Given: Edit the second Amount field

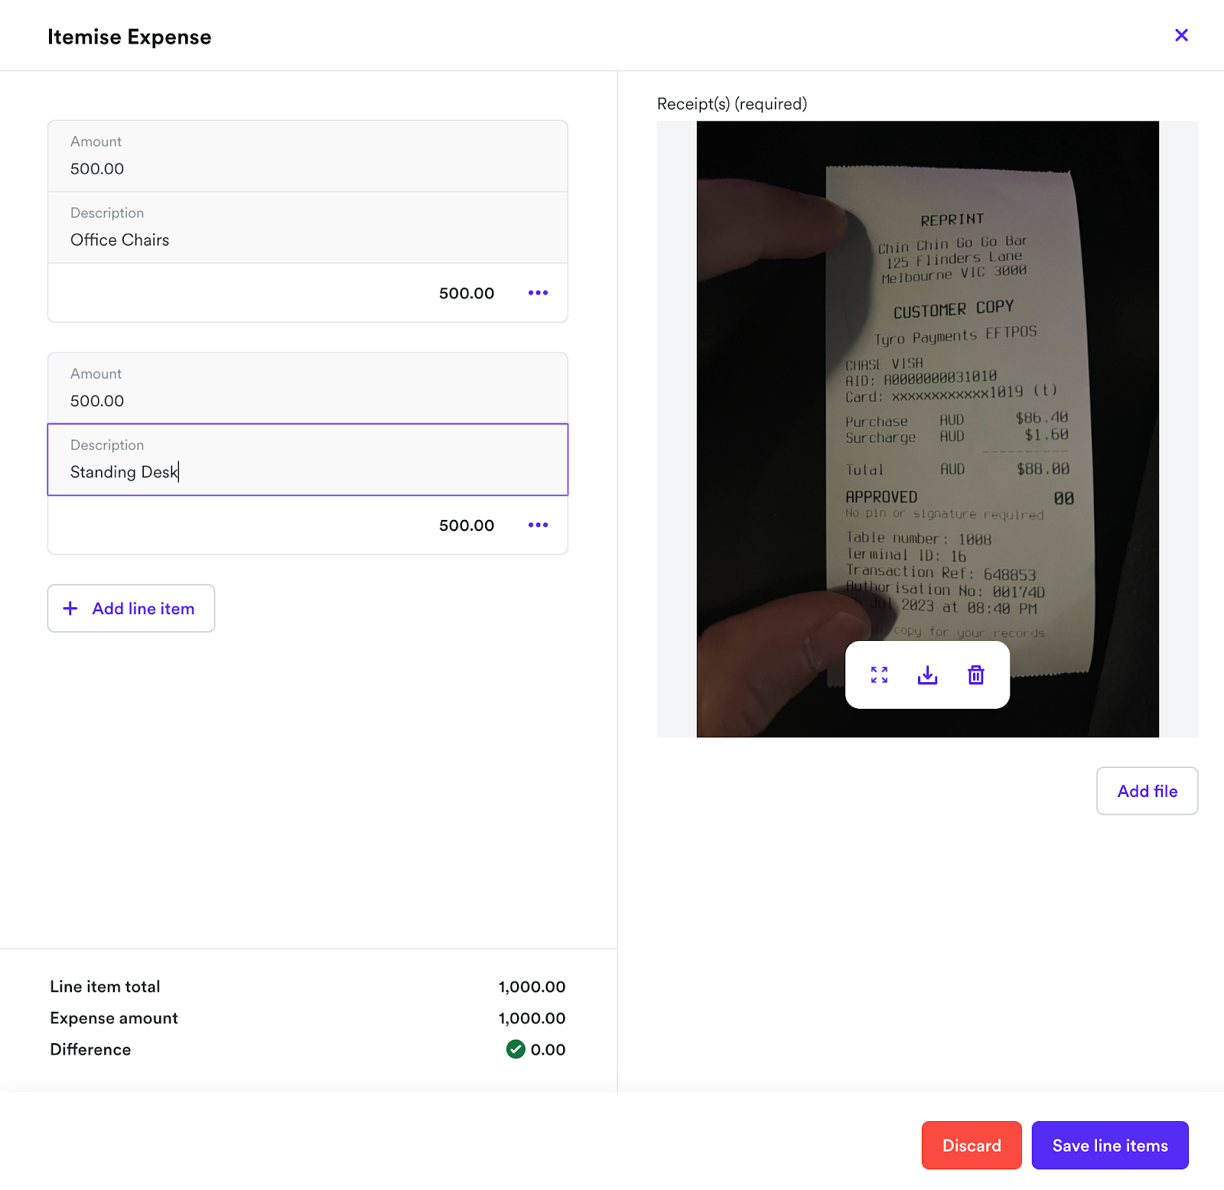Looking at the screenshot, I should click(x=308, y=389).
